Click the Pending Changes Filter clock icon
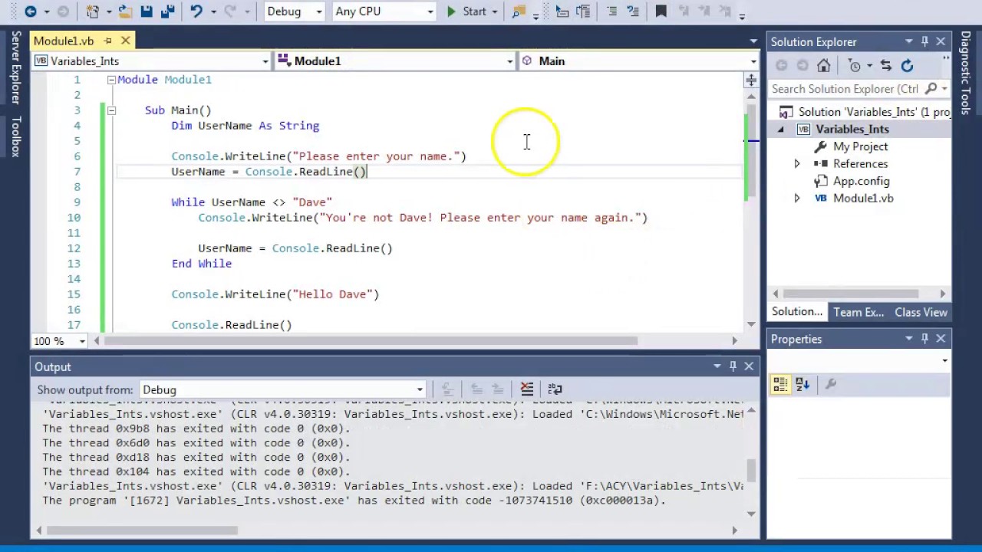 (x=855, y=66)
